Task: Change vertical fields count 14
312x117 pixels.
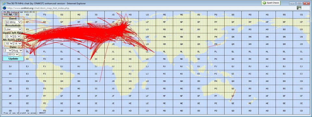Action: tap(17, 43)
